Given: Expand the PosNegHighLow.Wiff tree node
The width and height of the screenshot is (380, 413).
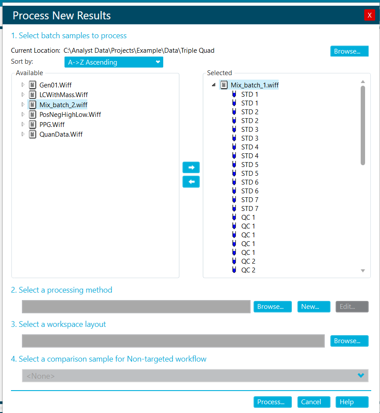Looking at the screenshot, I should [x=23, y=114].
